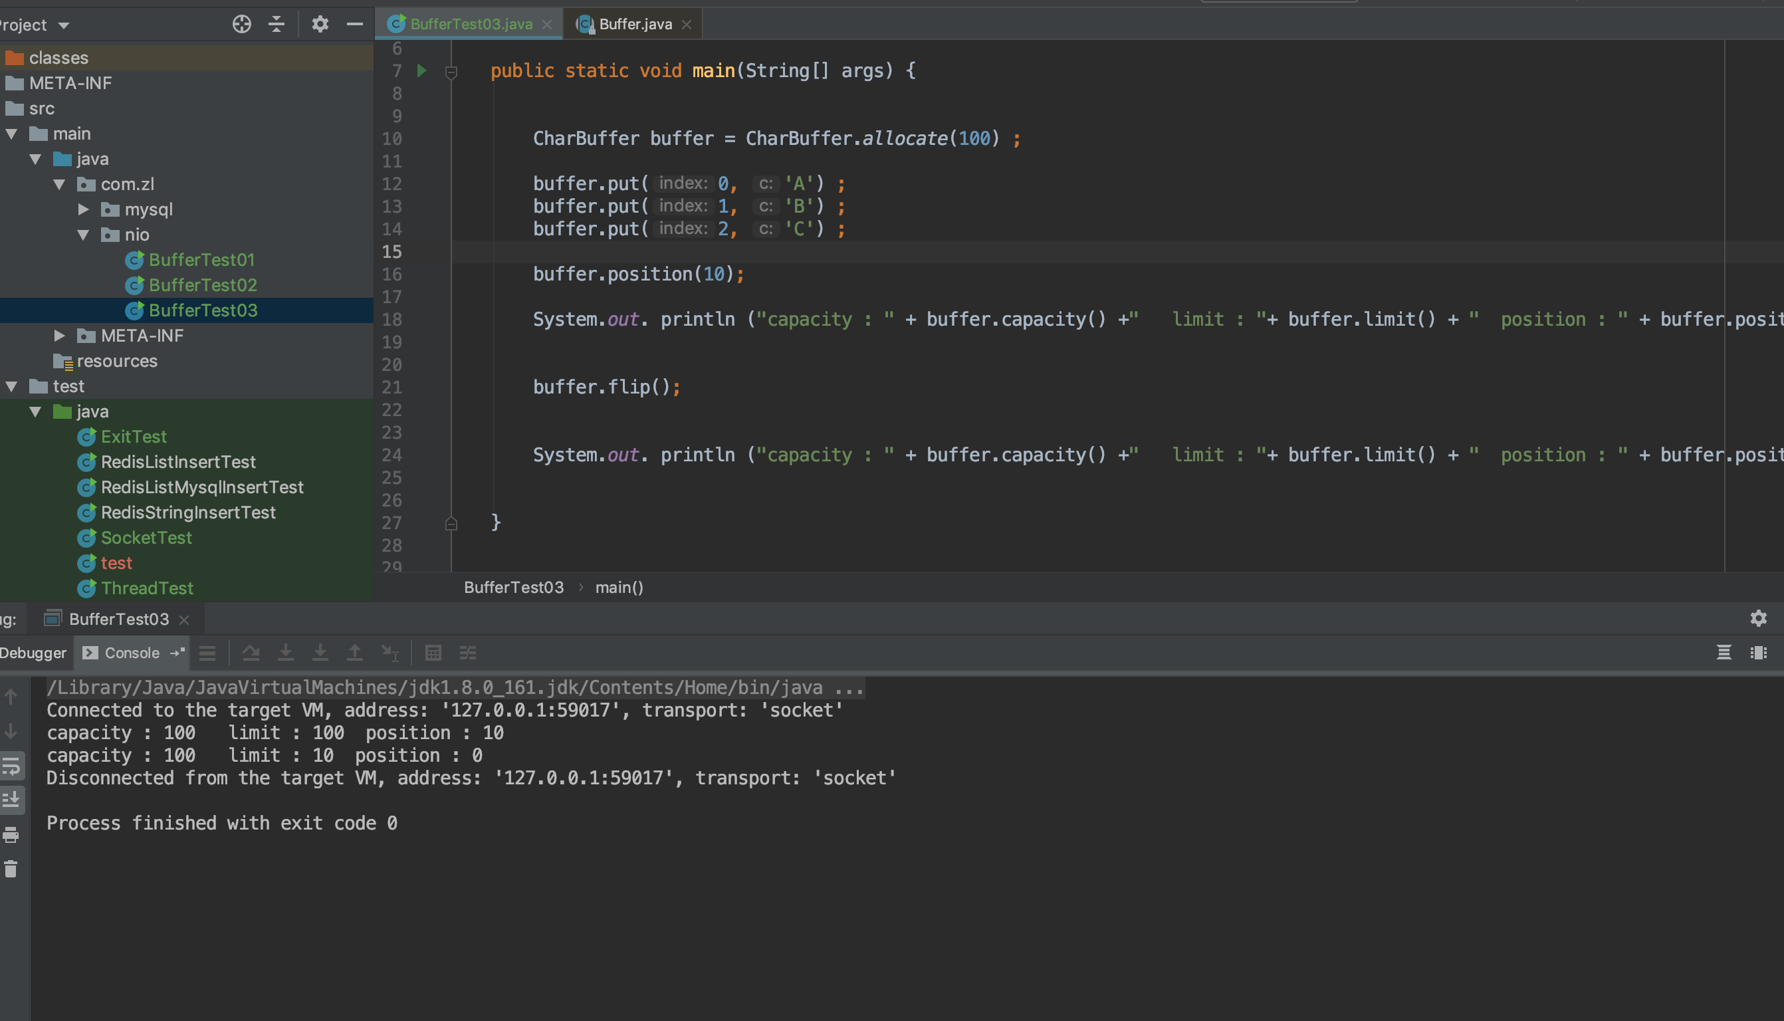The image size is (1784, 1021).
Task: Click the Restore Layout icon in debug panel
Action: (1757, 653)
